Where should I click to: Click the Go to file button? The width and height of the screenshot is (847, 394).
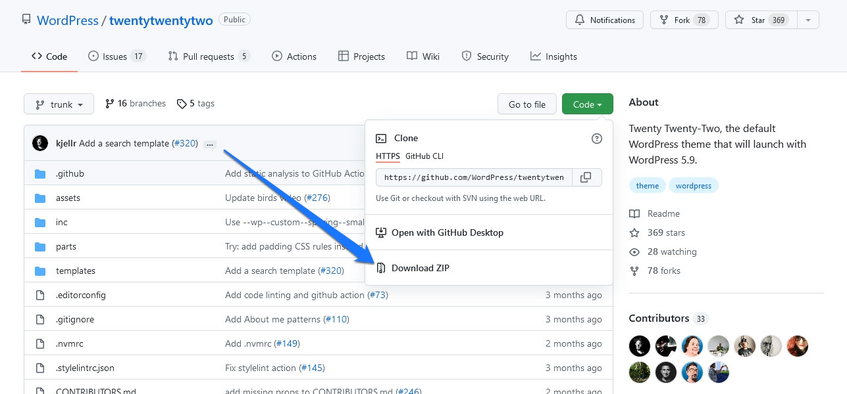(527, 104)
